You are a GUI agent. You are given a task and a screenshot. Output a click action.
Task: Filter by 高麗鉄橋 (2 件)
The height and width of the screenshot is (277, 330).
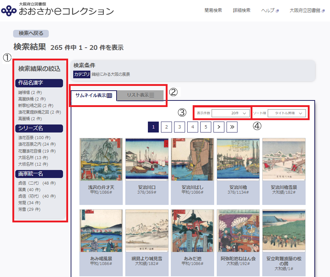(32, 99)
